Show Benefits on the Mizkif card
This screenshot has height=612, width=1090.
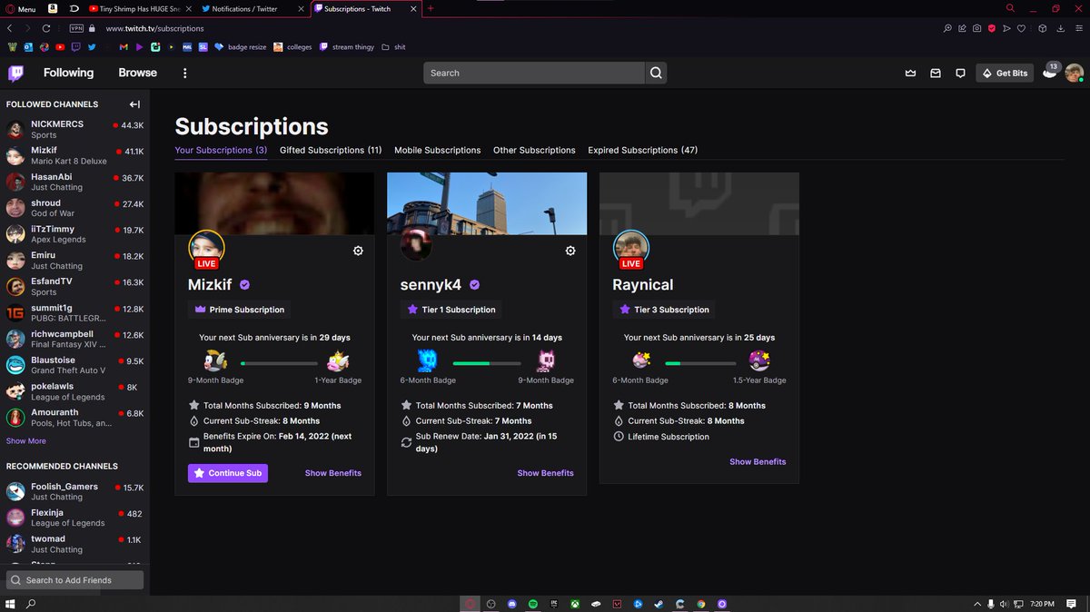pos(333,473)
